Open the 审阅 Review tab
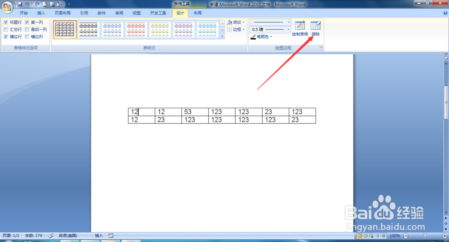449x242 pixels. [119, 13]
